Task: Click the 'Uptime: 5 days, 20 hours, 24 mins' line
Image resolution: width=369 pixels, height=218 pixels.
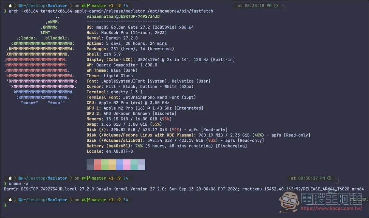Action: click(127, 44)
